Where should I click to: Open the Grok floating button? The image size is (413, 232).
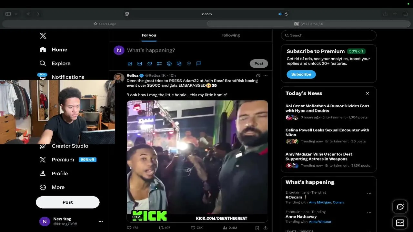400,207
